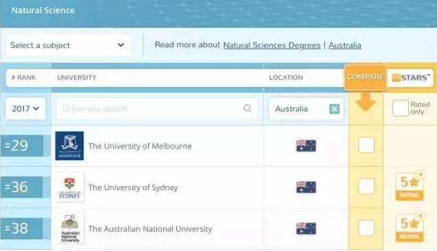Open the Select a subject dropdown
Image resolution: width=437 pixels, height=251 pixels.
pyautogui.click(x=69, y=45)
